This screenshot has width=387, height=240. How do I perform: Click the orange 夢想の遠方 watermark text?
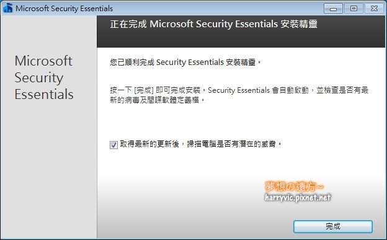[x=294, y=187]
